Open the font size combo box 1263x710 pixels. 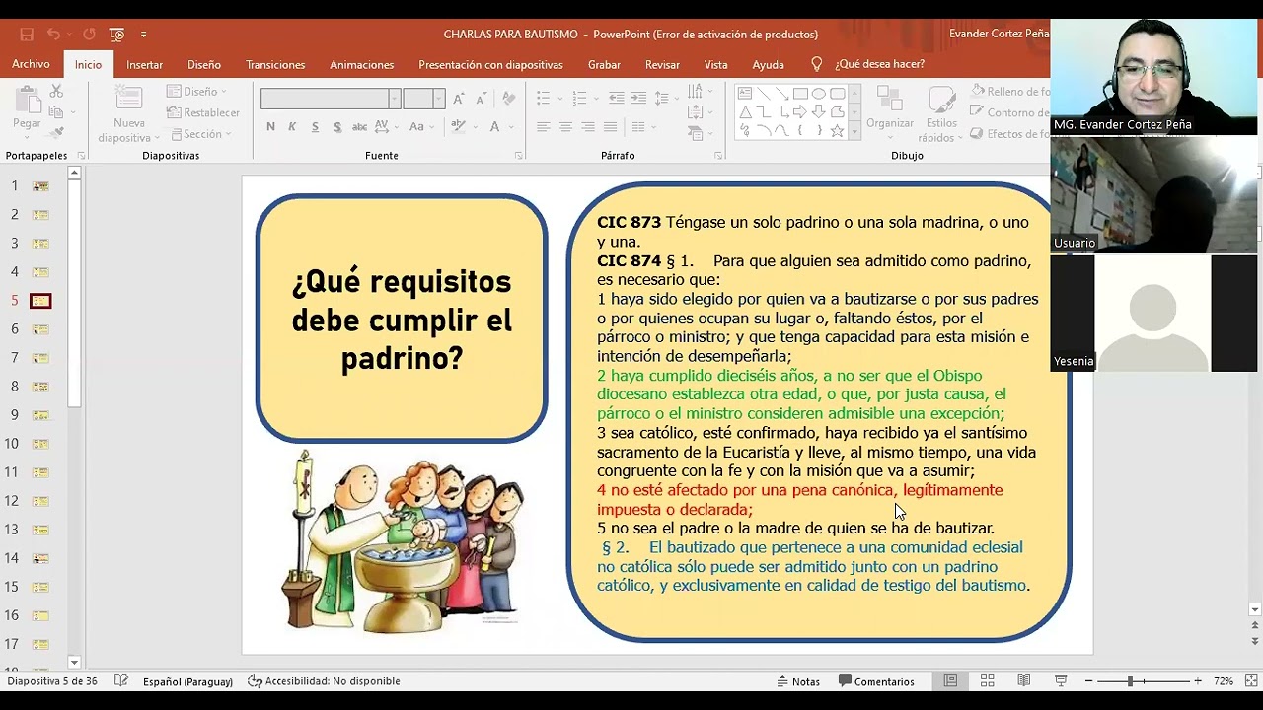point(424,99)
